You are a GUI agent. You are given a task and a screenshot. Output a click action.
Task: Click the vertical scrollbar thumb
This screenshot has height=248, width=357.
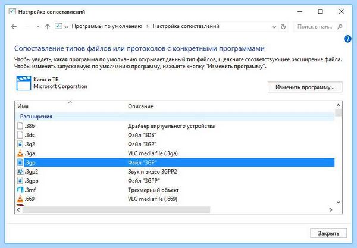click(339, 112)
